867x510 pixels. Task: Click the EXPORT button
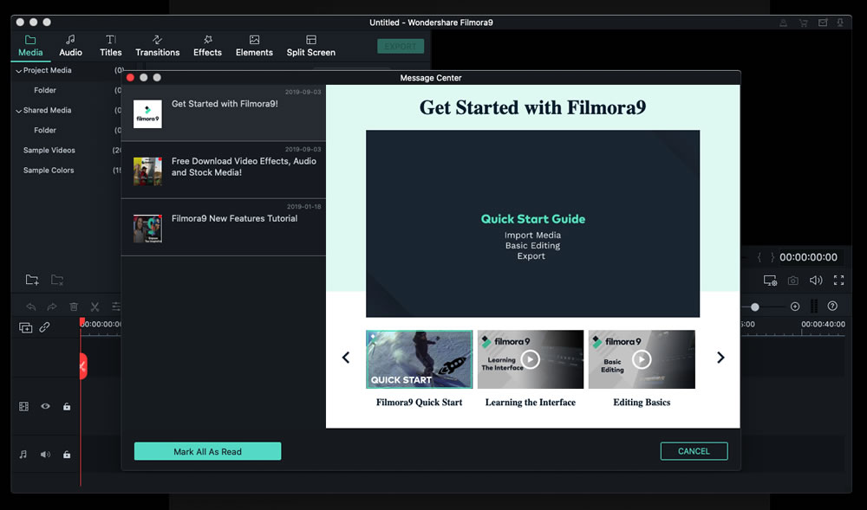pos(401,47)
